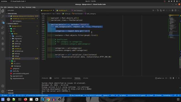Open manage.py in the file tree
The width and height of the screenshot is (181, 102).
[17, 66]
